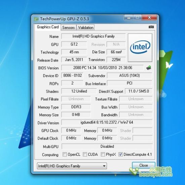Click the Memory field beside GPU Clock
Viewport: 185px width, 185px height.
107,131
